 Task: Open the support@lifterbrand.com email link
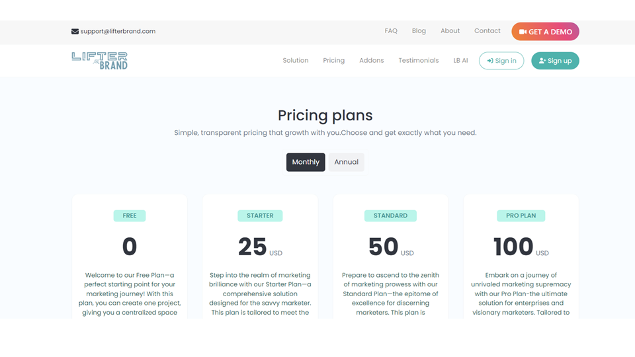[118, 31]
